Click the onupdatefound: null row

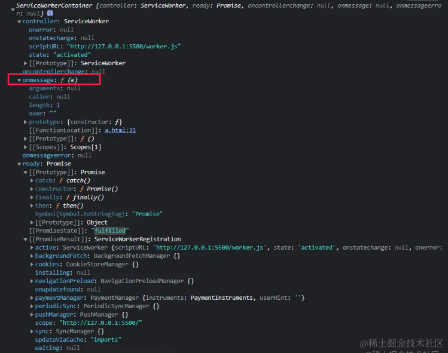(68, 289)
